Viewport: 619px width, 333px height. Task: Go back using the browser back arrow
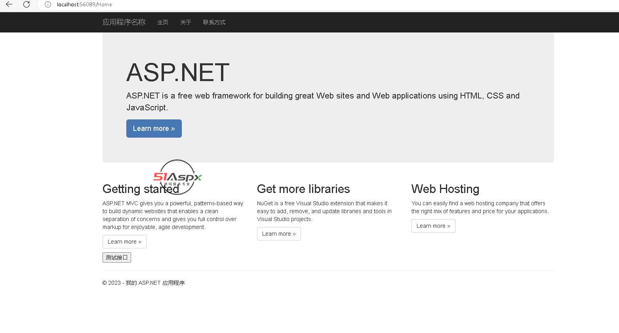point(9,4)
